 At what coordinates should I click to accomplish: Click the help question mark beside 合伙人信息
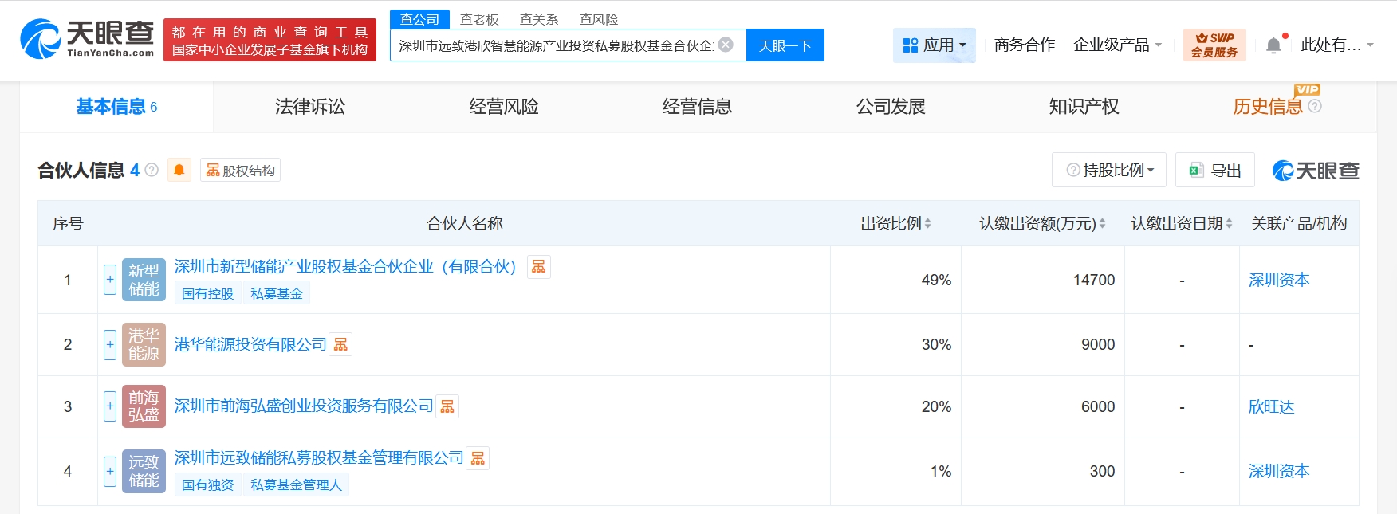coord(152,170)
